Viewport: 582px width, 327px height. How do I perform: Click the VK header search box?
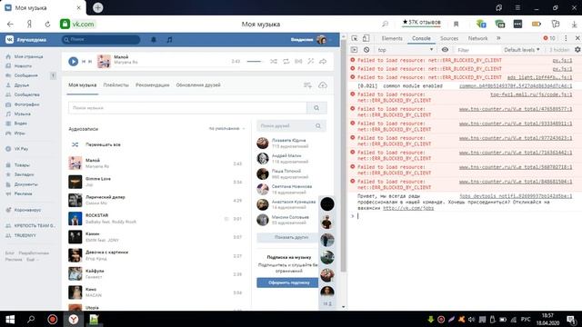tap(101, 39)
